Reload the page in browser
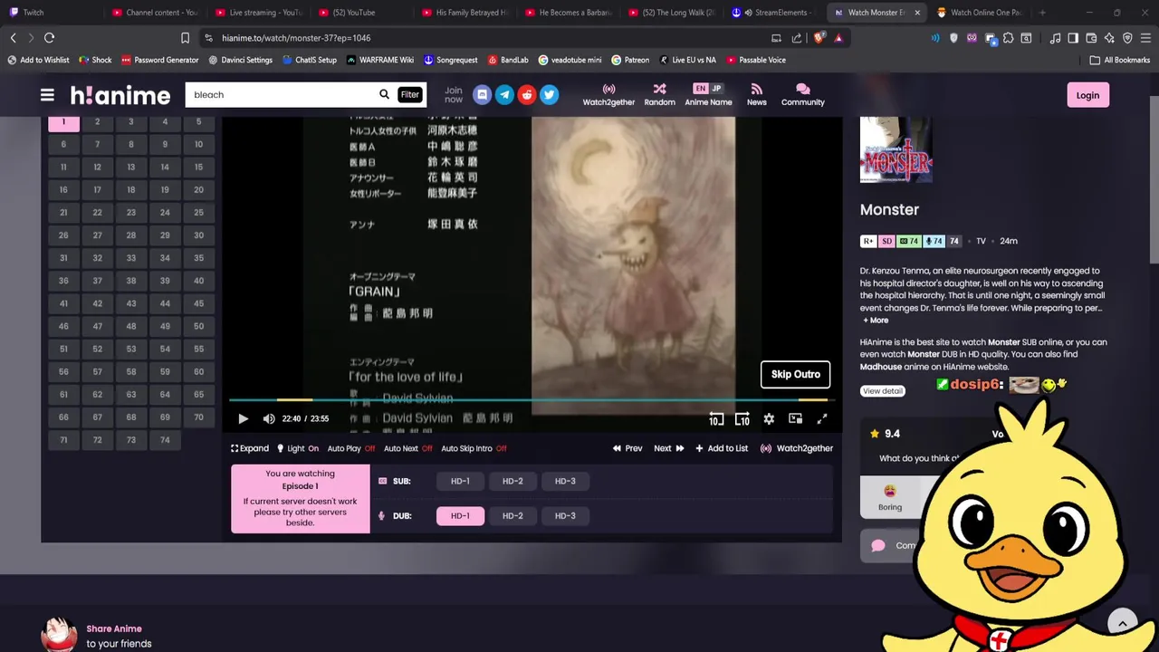The width and height of the screenshot is (1159, 652). [x=49, y=38]
